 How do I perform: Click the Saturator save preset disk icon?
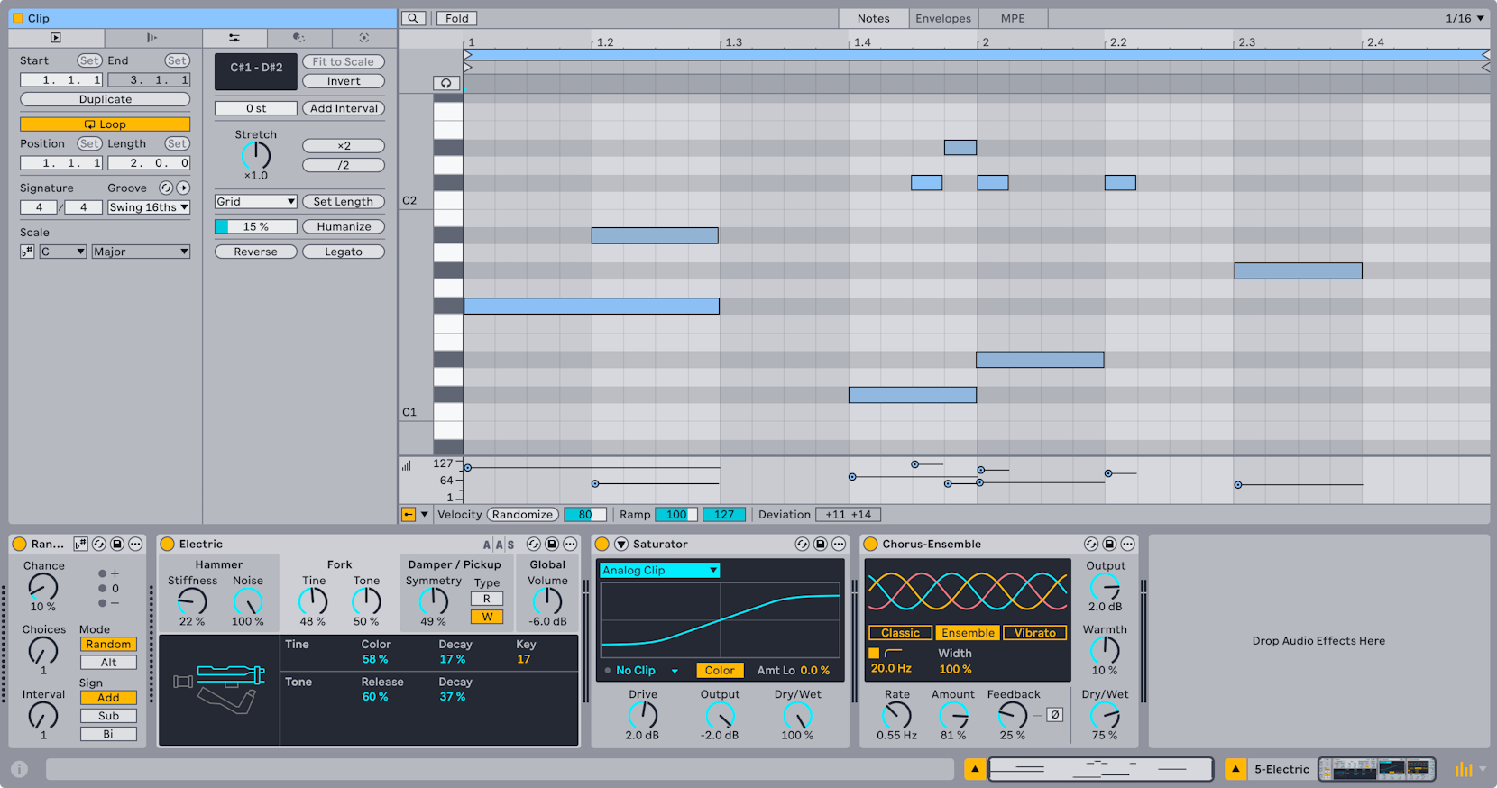(821, 544)
